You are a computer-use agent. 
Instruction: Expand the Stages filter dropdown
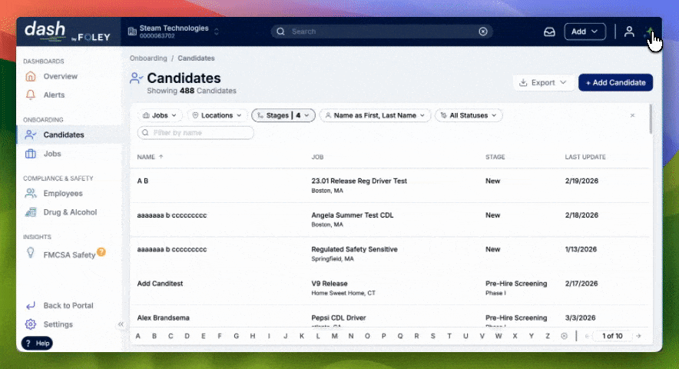point(283,115)
